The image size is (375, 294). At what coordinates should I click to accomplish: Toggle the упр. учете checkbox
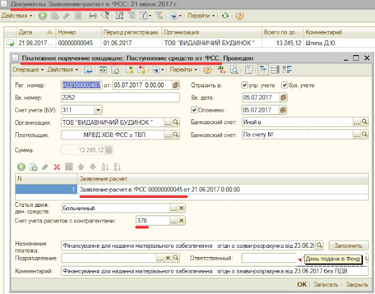[x=245, y=85]
